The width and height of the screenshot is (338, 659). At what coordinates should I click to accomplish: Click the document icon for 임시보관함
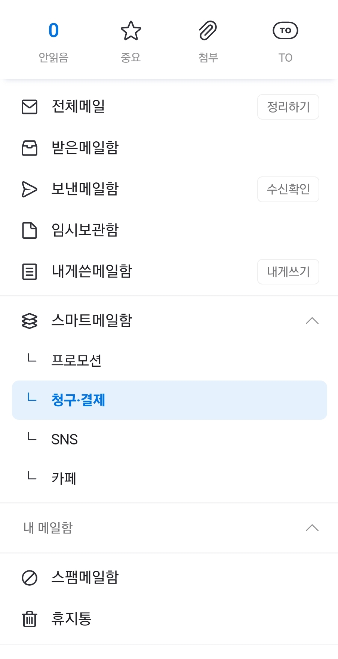pos(30,230)
